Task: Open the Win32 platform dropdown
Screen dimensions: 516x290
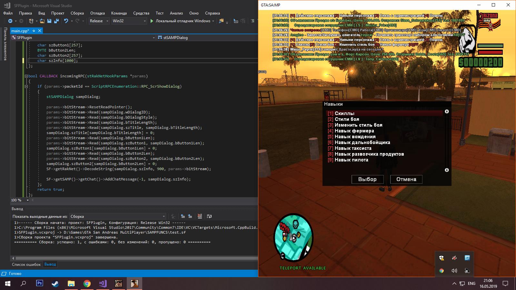Action: [129, 21]
